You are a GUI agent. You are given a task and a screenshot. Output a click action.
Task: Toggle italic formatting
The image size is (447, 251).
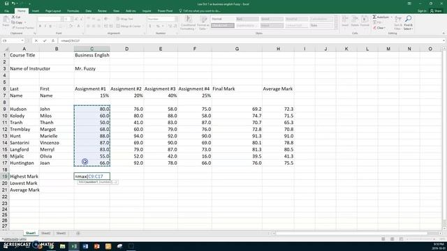pos(45,26)
